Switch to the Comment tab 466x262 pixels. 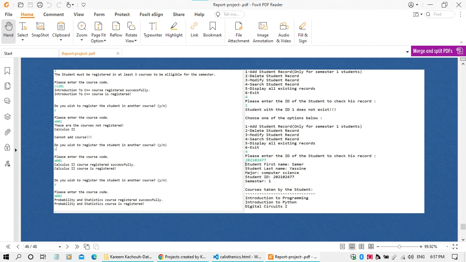tap(54, 14)
